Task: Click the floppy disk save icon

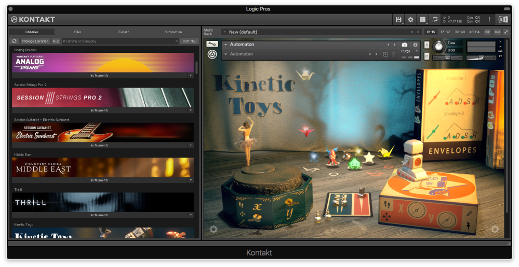Action: 398,20
